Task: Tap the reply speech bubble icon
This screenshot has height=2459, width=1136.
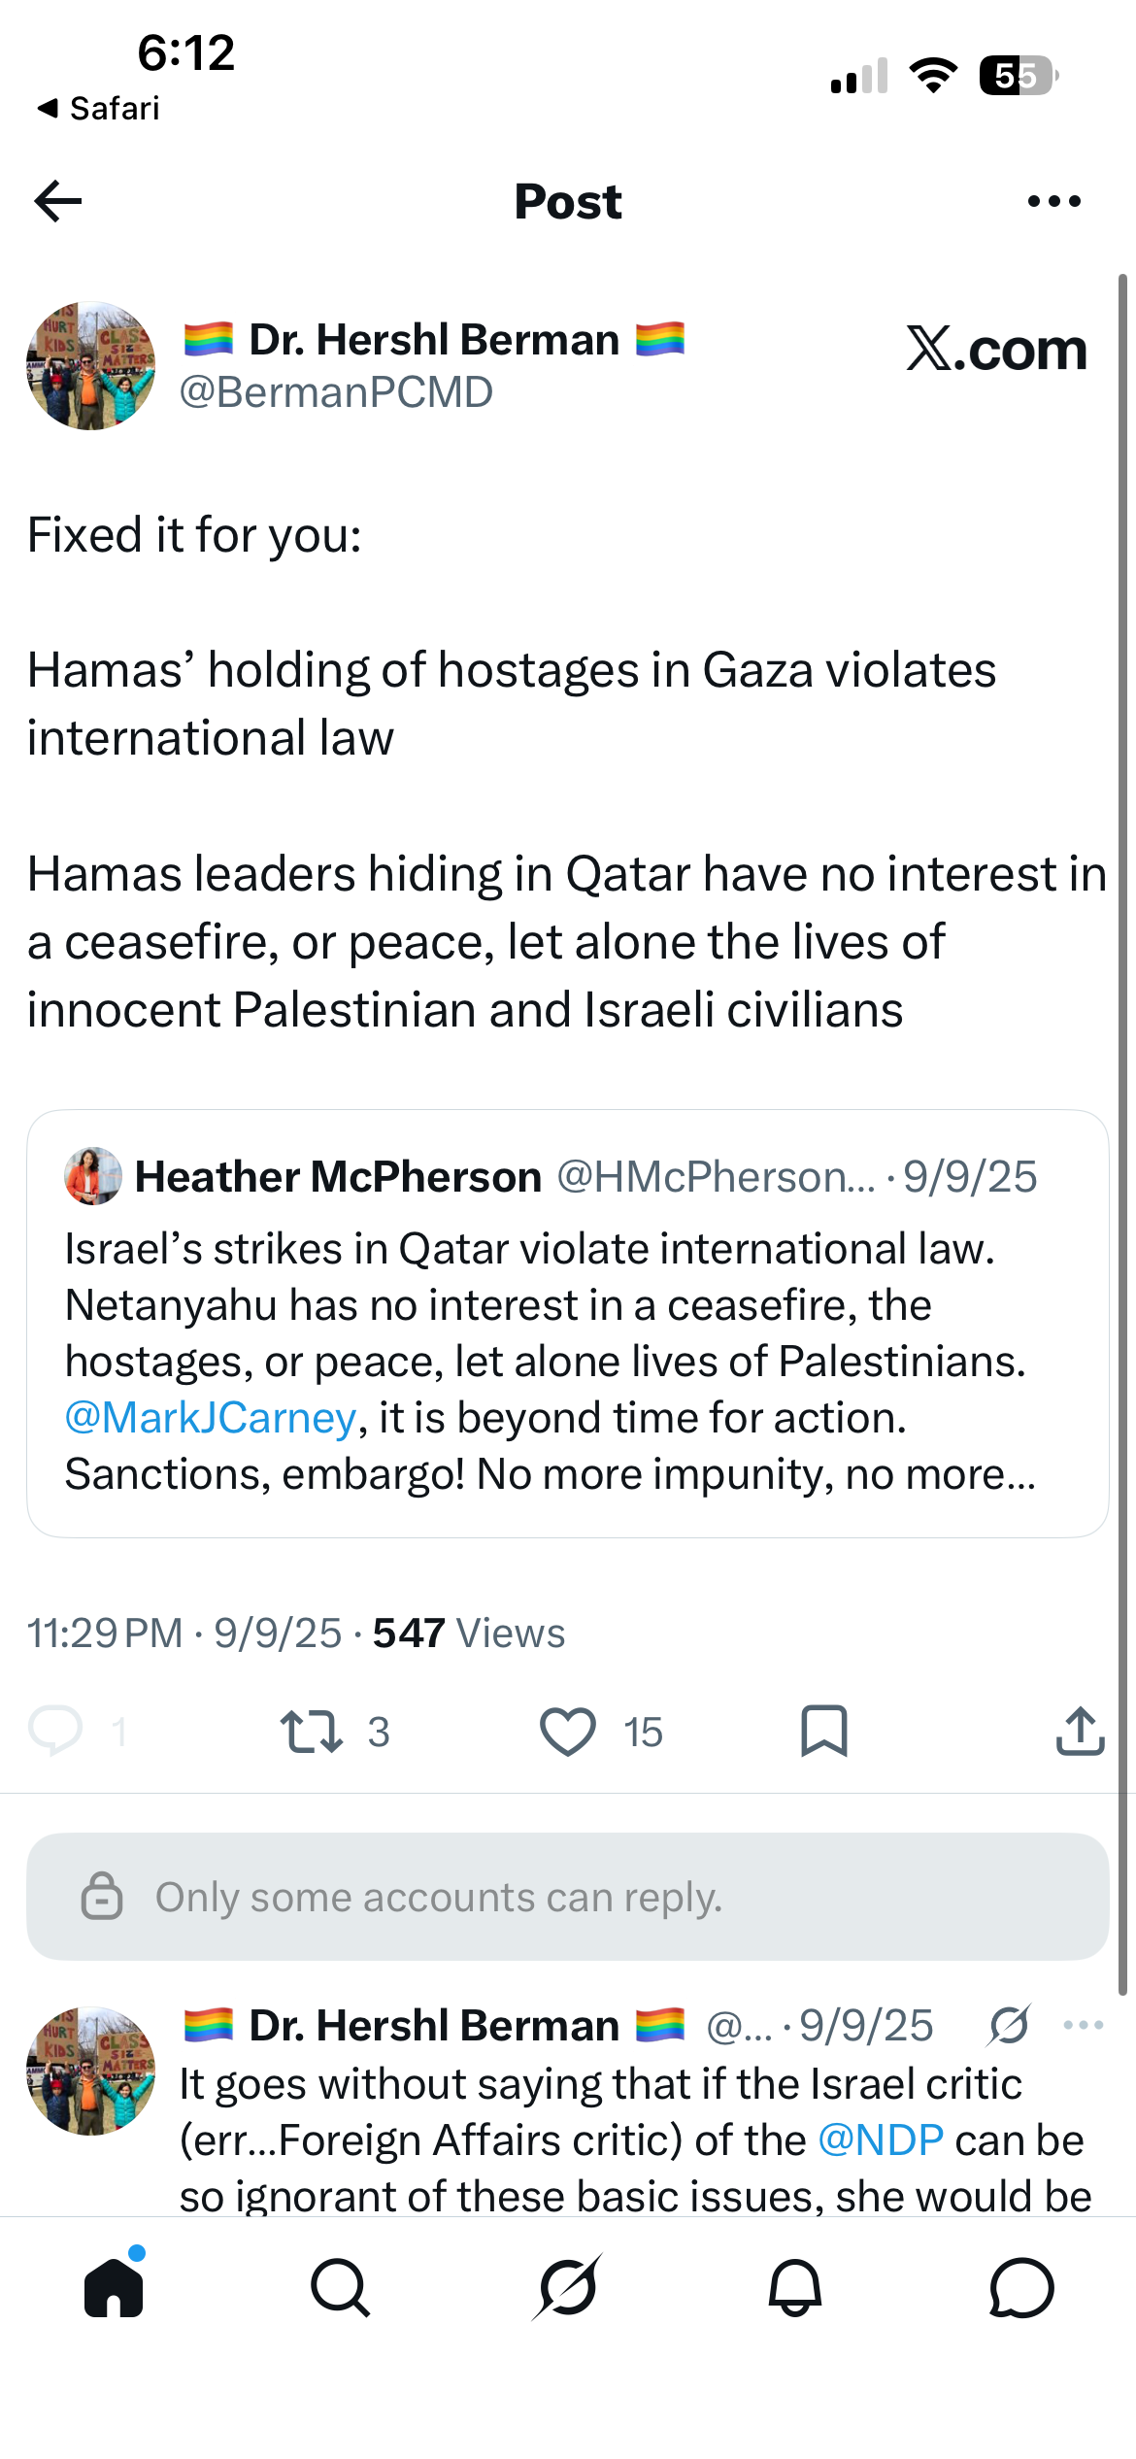Action: tap(55, 1732)
